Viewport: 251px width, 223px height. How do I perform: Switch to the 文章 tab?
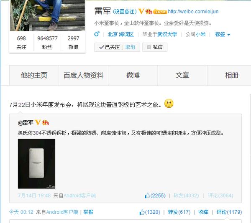click(x=182, y=76)
